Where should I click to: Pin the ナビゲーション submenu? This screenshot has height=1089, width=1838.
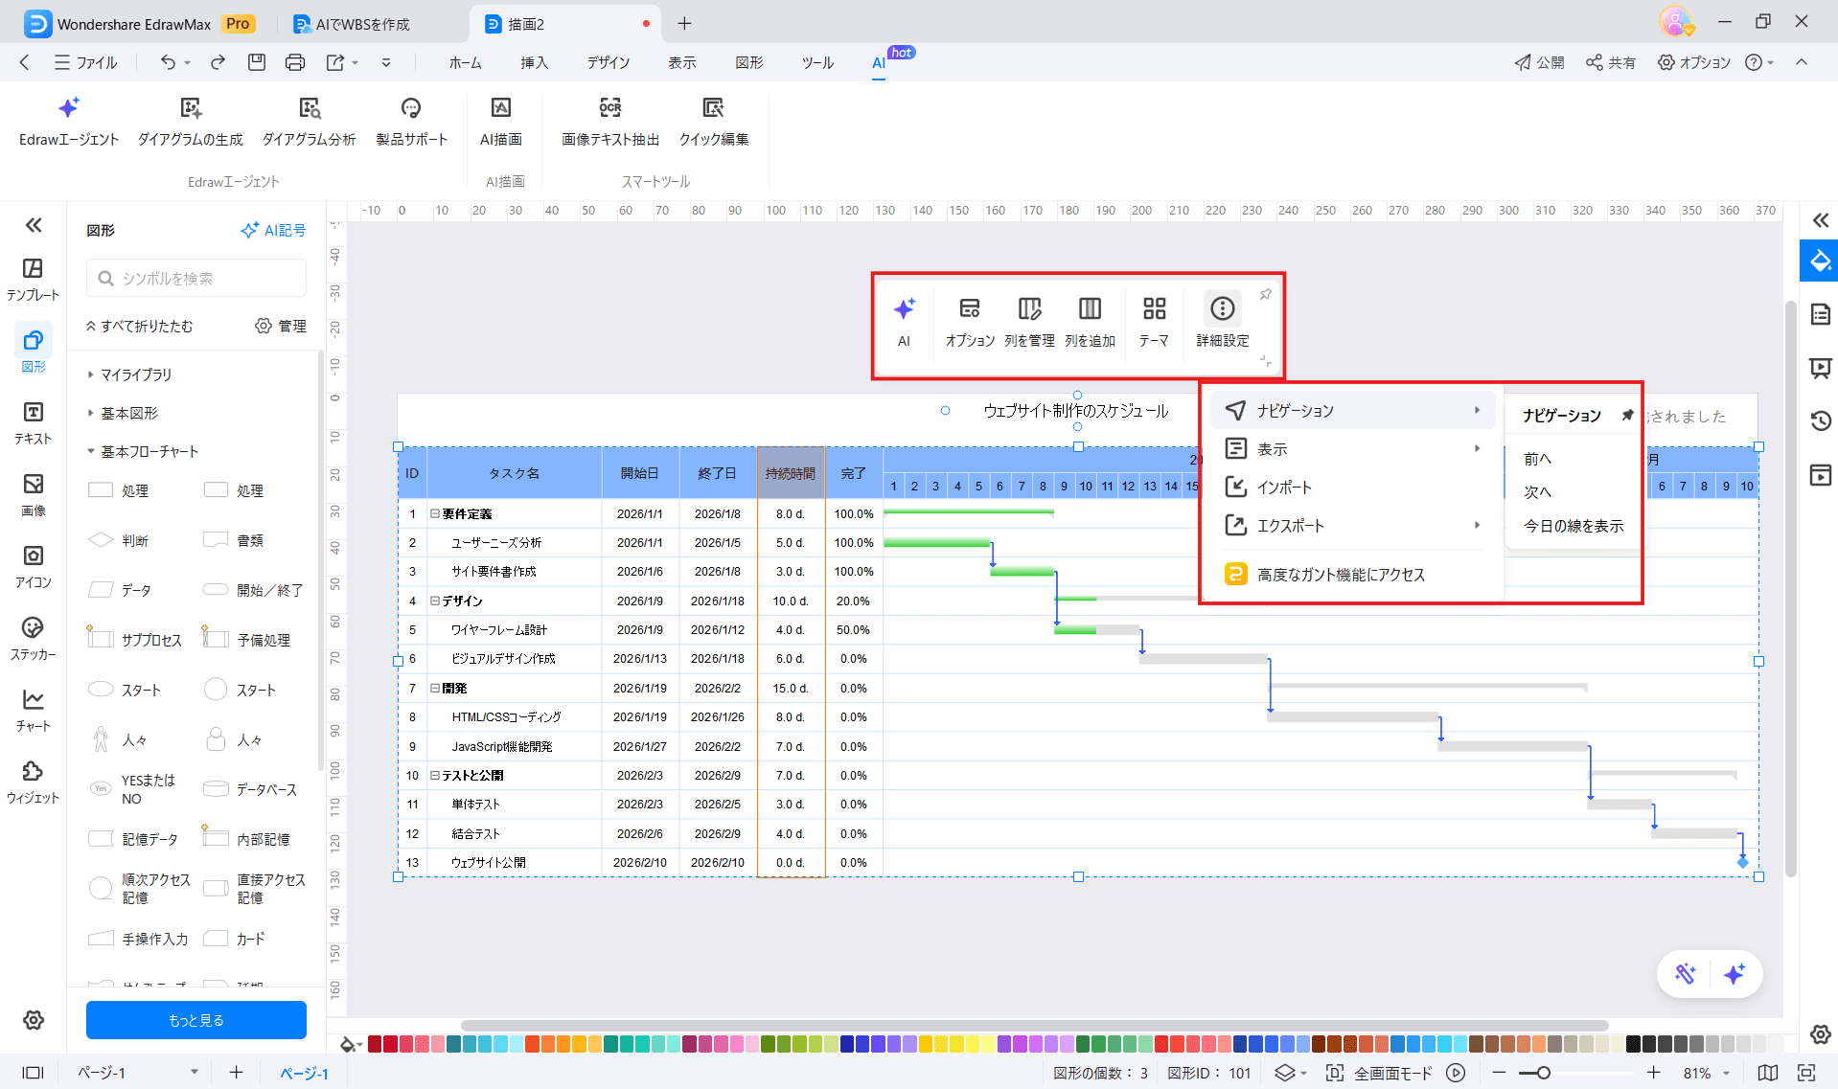tap(1628, 415)
